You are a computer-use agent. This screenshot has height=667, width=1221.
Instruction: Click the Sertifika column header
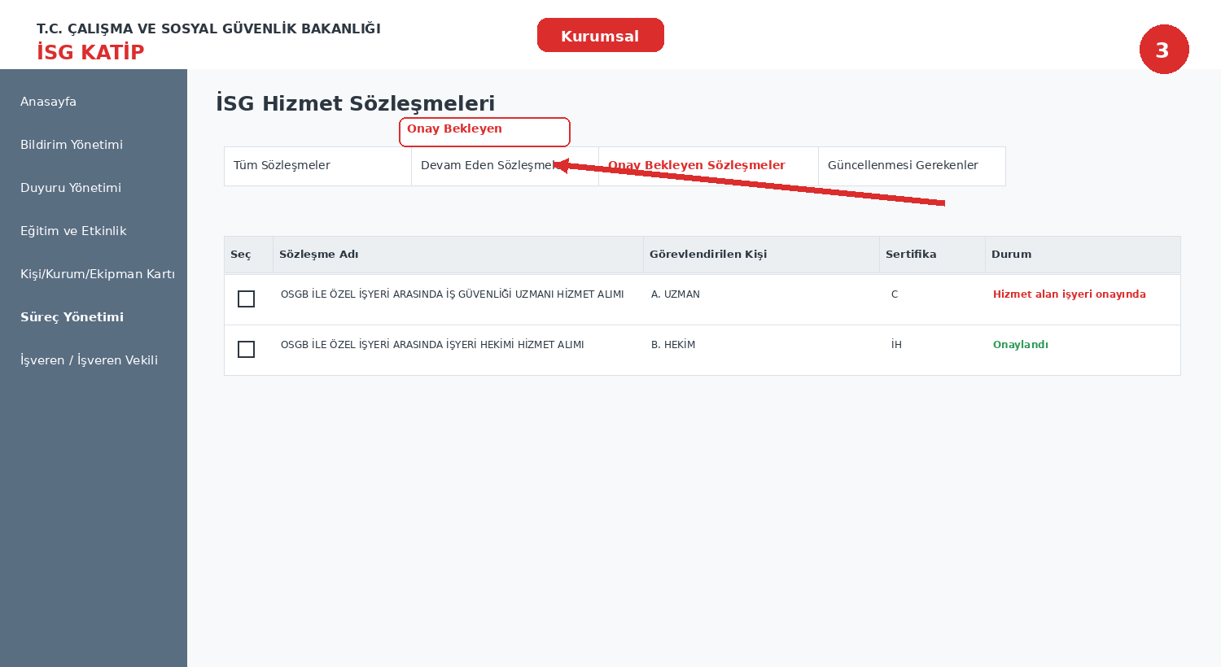(x=932, y=255)
